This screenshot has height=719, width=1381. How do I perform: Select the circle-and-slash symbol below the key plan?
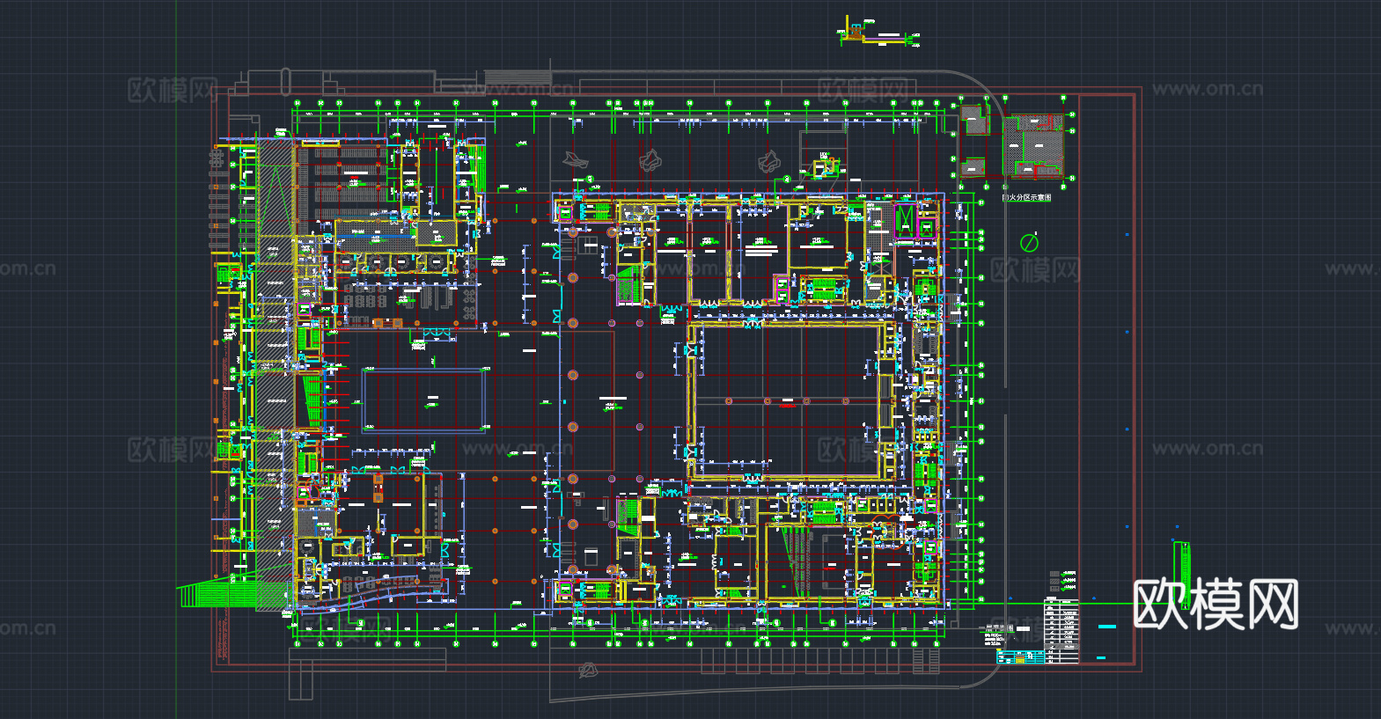pyautogui.click(x=1029, y=241)
